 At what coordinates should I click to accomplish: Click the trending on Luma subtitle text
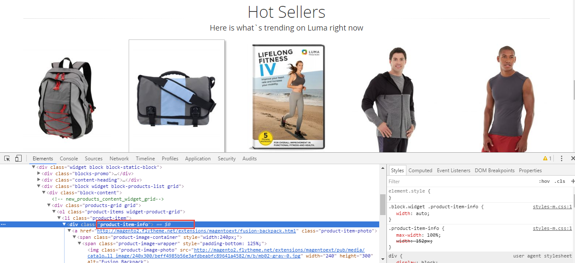point(287,28)
